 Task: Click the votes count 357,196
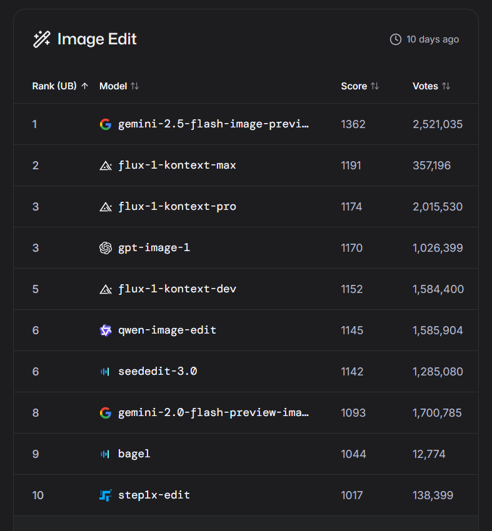[x=432, y=166]
